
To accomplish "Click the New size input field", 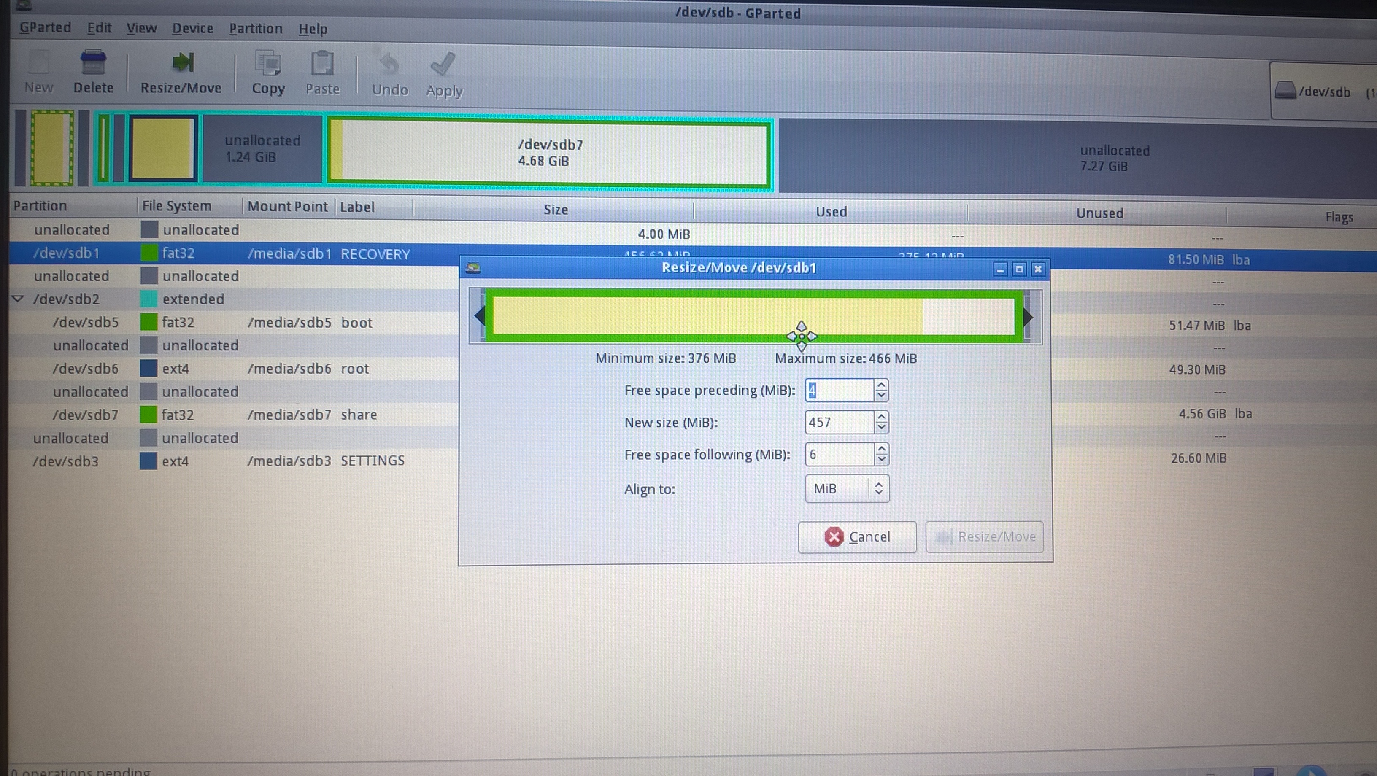I will [839, 422].
